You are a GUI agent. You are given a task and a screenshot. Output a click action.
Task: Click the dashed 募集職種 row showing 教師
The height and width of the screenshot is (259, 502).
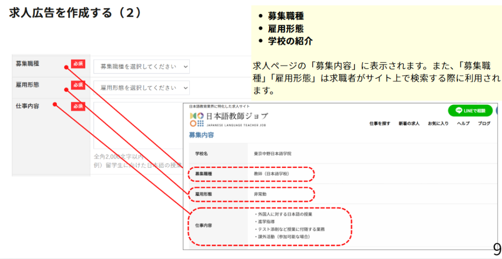pos(251,174)
